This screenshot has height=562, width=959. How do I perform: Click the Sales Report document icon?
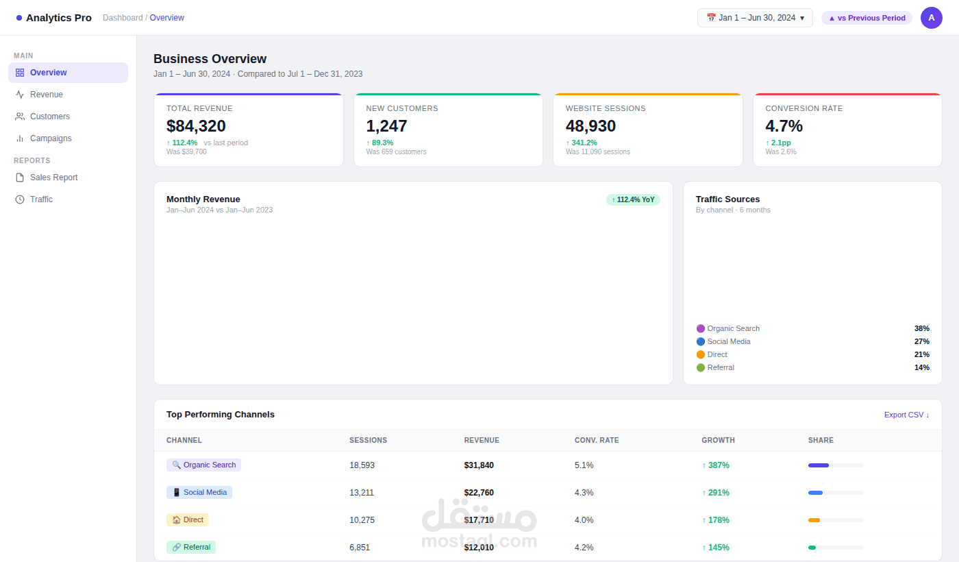point(20,178)
